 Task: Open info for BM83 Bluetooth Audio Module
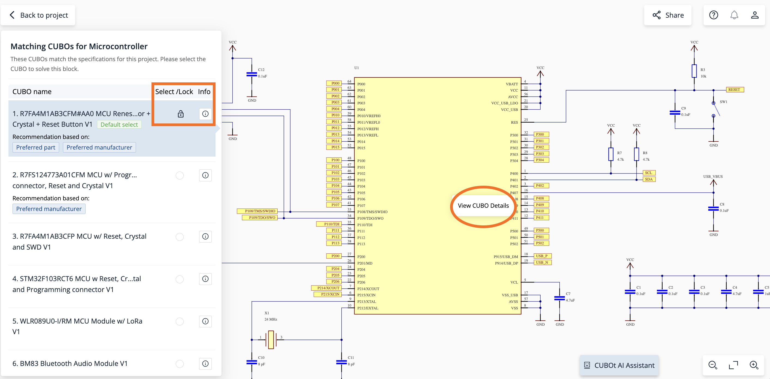[x=205, y=364]
